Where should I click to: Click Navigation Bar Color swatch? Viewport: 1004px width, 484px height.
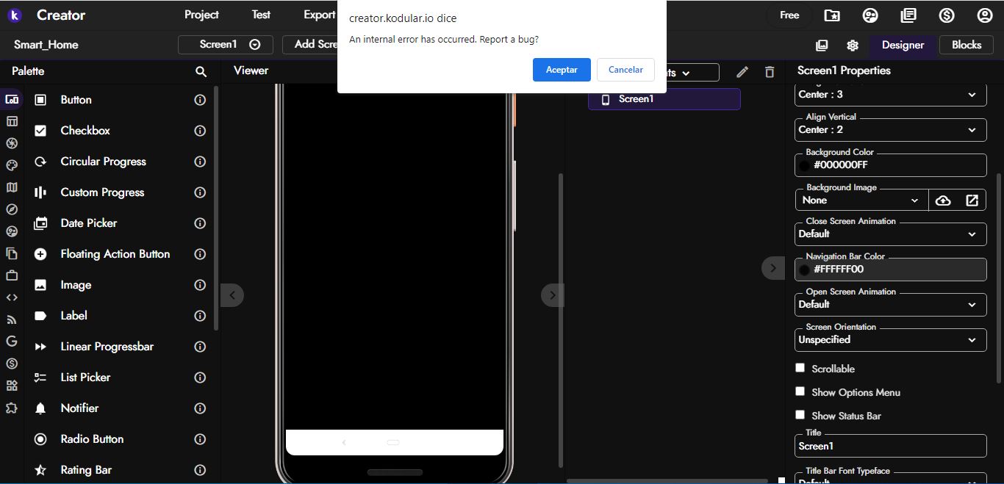[x=804, y=270]
